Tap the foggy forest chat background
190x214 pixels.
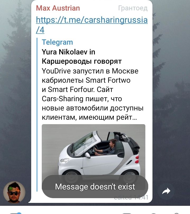click(171, 96)
